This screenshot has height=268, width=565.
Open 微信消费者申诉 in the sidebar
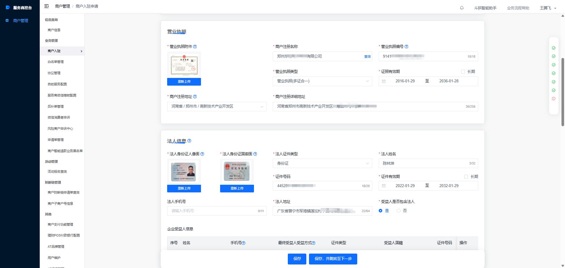tap(59, 117)
